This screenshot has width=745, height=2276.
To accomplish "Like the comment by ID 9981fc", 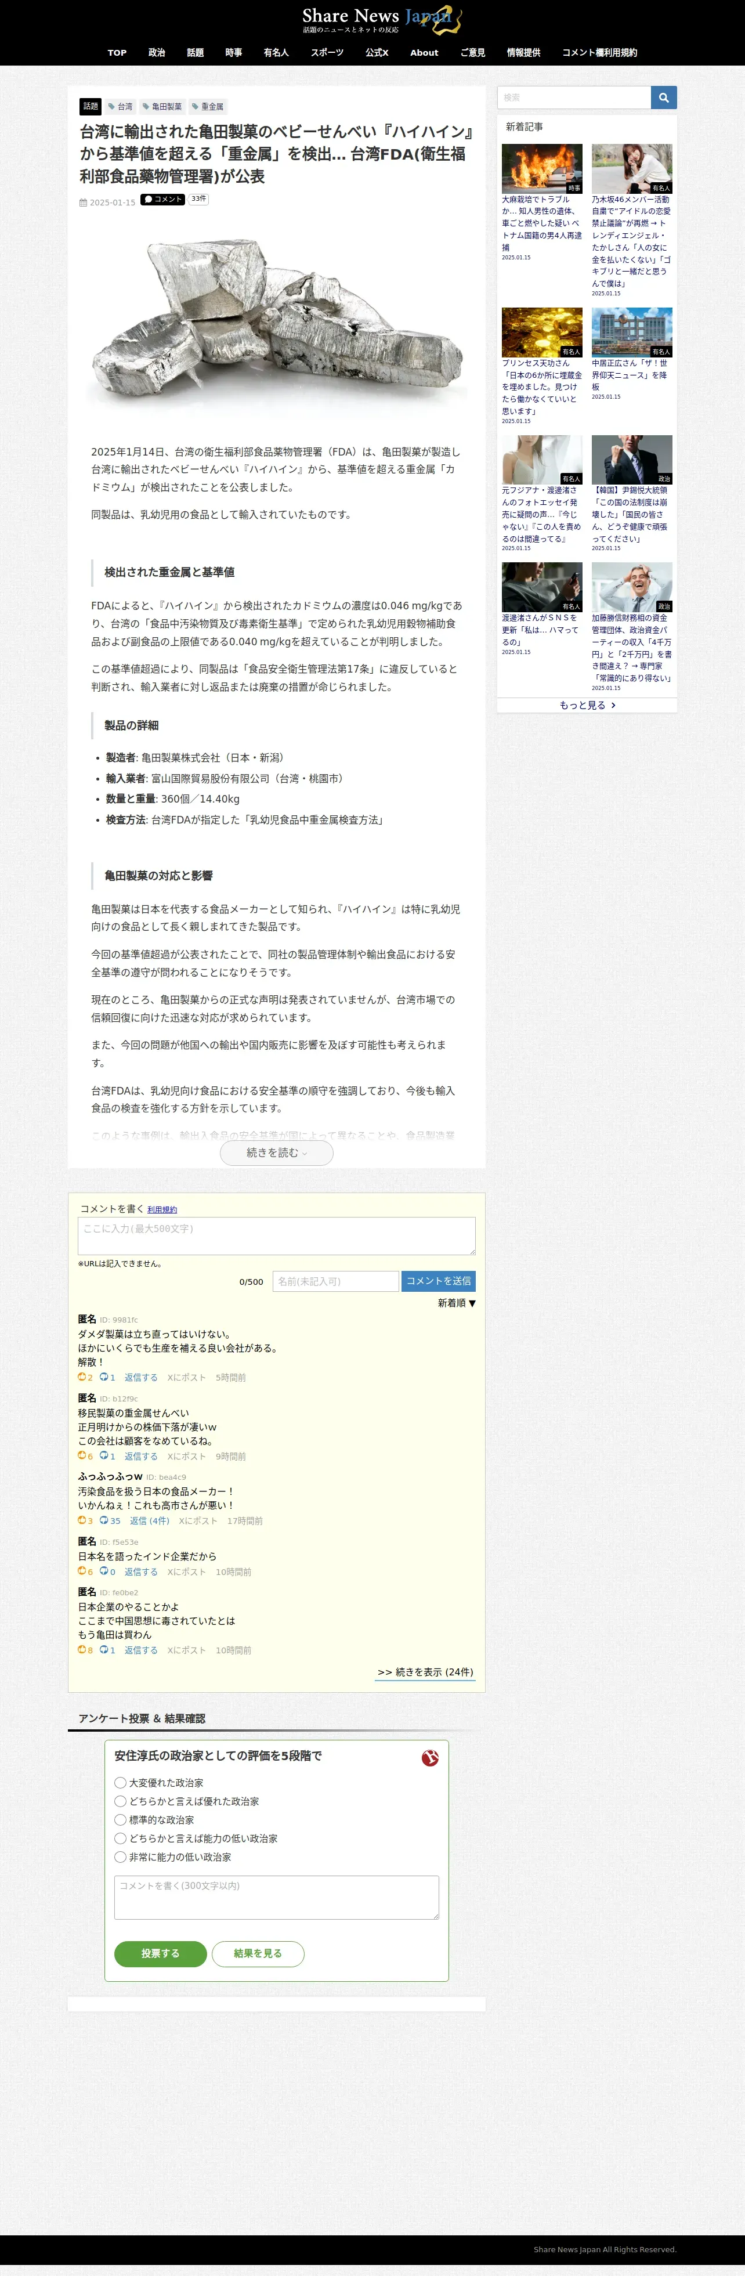I will tap(82, 1377).
